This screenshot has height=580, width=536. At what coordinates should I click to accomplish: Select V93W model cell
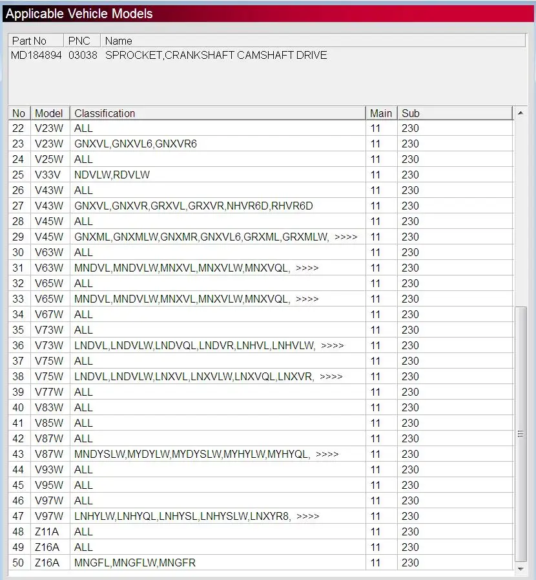pos(49,469)
